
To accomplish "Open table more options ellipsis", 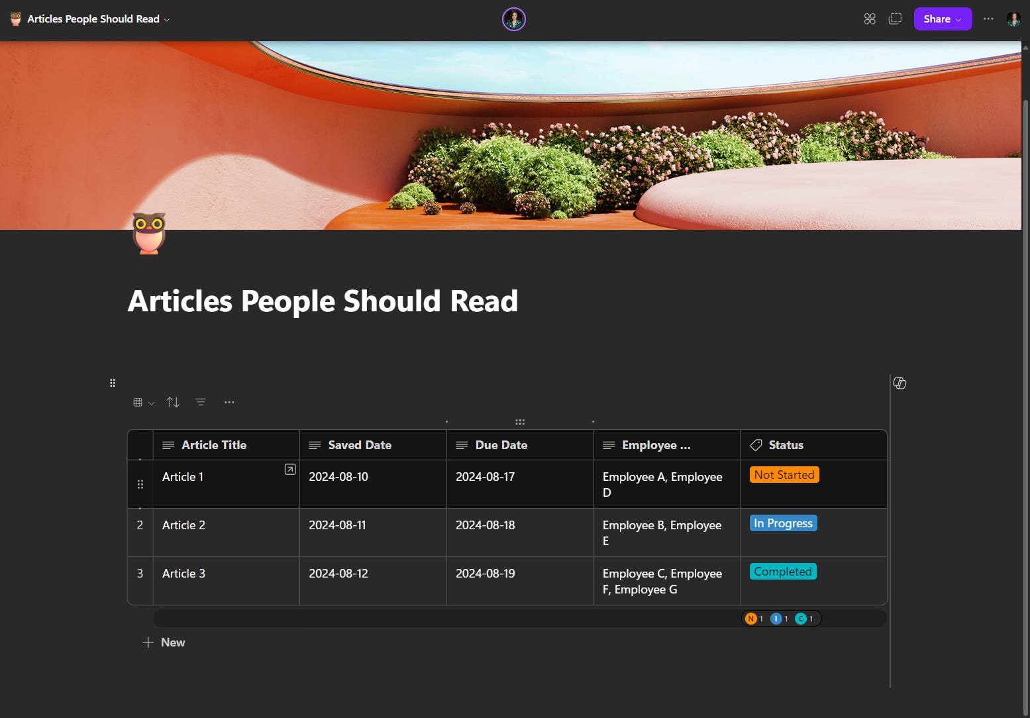I will pyautogui.click(x=229, y=402).
